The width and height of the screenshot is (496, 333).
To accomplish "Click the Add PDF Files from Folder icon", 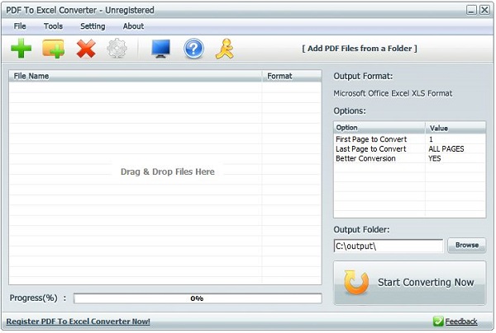I will (53, 49).
